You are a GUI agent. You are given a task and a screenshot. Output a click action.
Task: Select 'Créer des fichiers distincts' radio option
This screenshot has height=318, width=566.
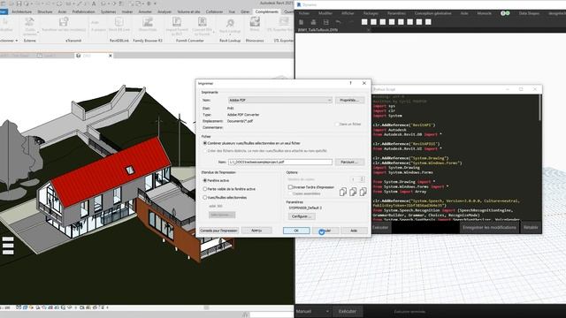pos(205,151)
